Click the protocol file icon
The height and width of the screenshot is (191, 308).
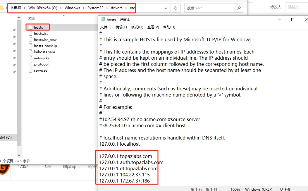coord(30,64)
